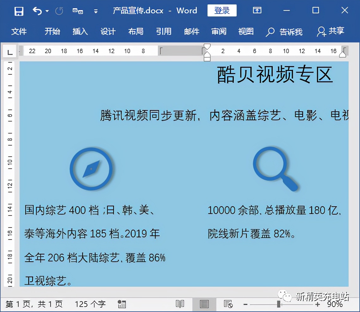Toggle Print Layout view in status bar
The width and height of the screenshot is (360, 312).
(x=204, y=304)
